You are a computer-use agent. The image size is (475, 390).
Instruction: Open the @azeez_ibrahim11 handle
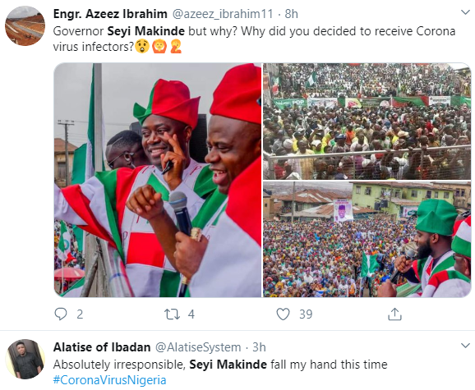(223, 14)
